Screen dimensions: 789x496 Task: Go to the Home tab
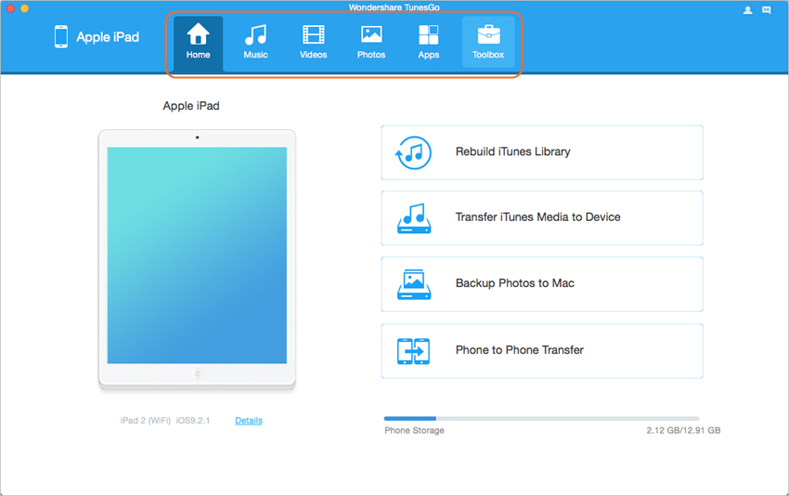tap(198, 42)
